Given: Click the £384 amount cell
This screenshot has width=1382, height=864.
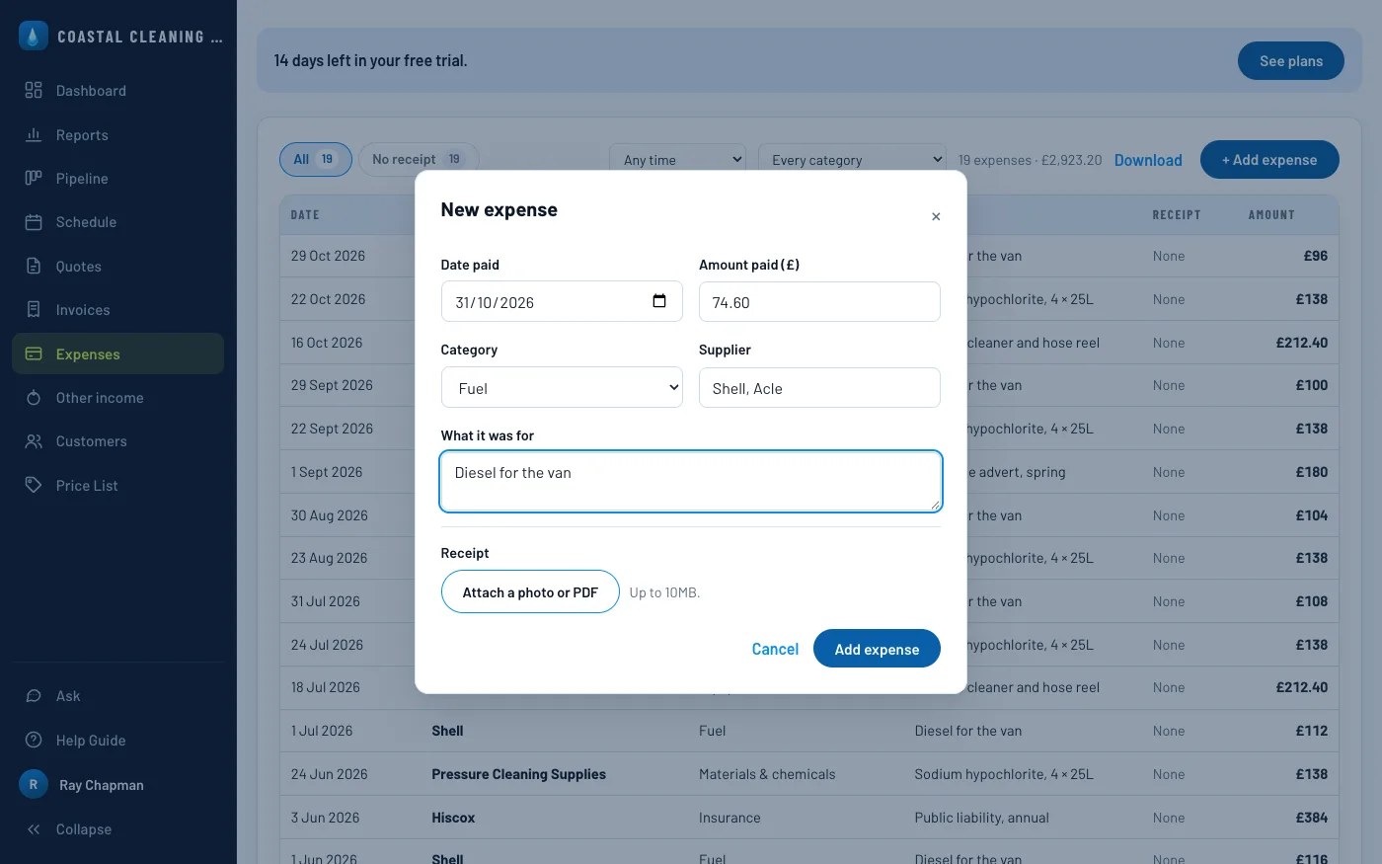Looking at the screenshot, I should (x=1311, y=818).
